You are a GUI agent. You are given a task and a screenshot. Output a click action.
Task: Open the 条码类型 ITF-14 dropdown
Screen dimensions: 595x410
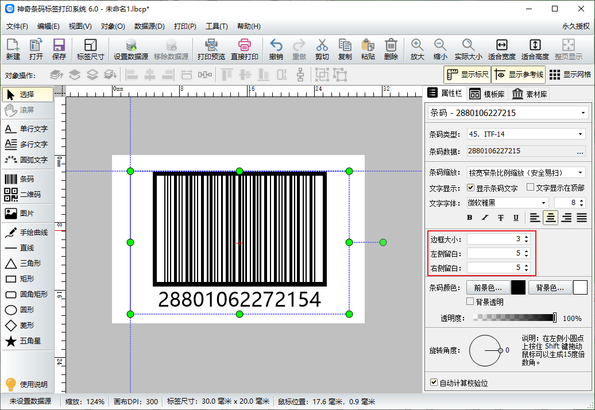pyautogui.click(x=526, y=134)
